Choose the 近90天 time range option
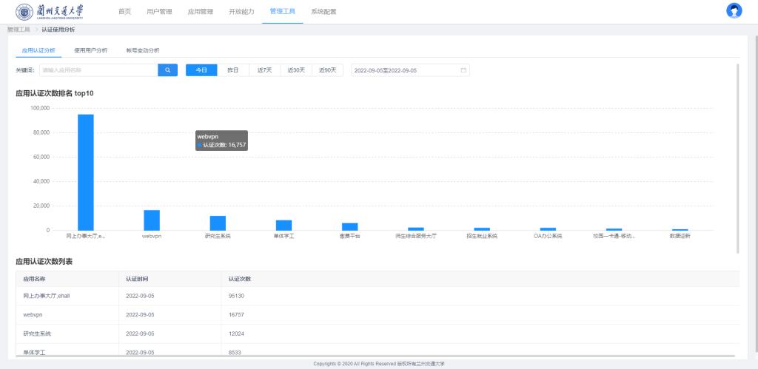 (x=327, y=70)
